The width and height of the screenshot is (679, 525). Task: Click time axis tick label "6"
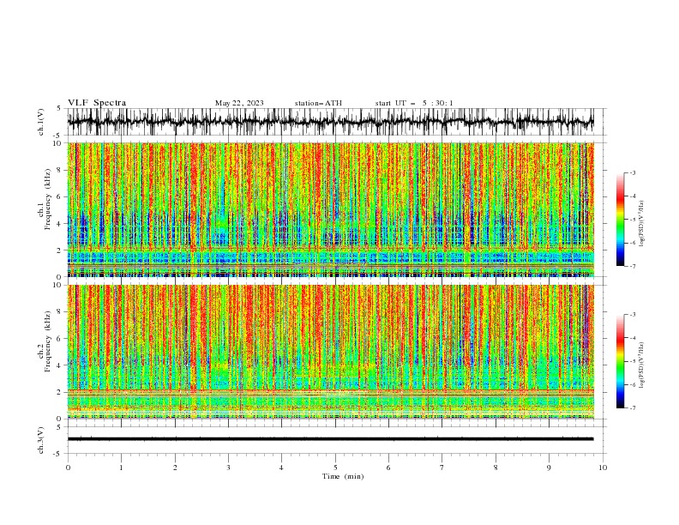click(388, 468)
